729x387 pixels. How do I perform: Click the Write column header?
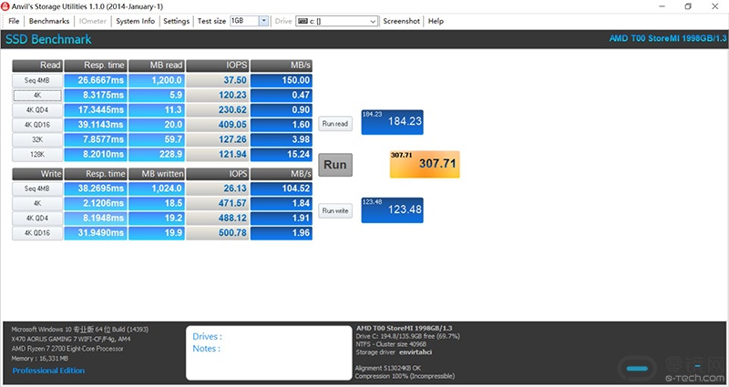coord(37,174)
